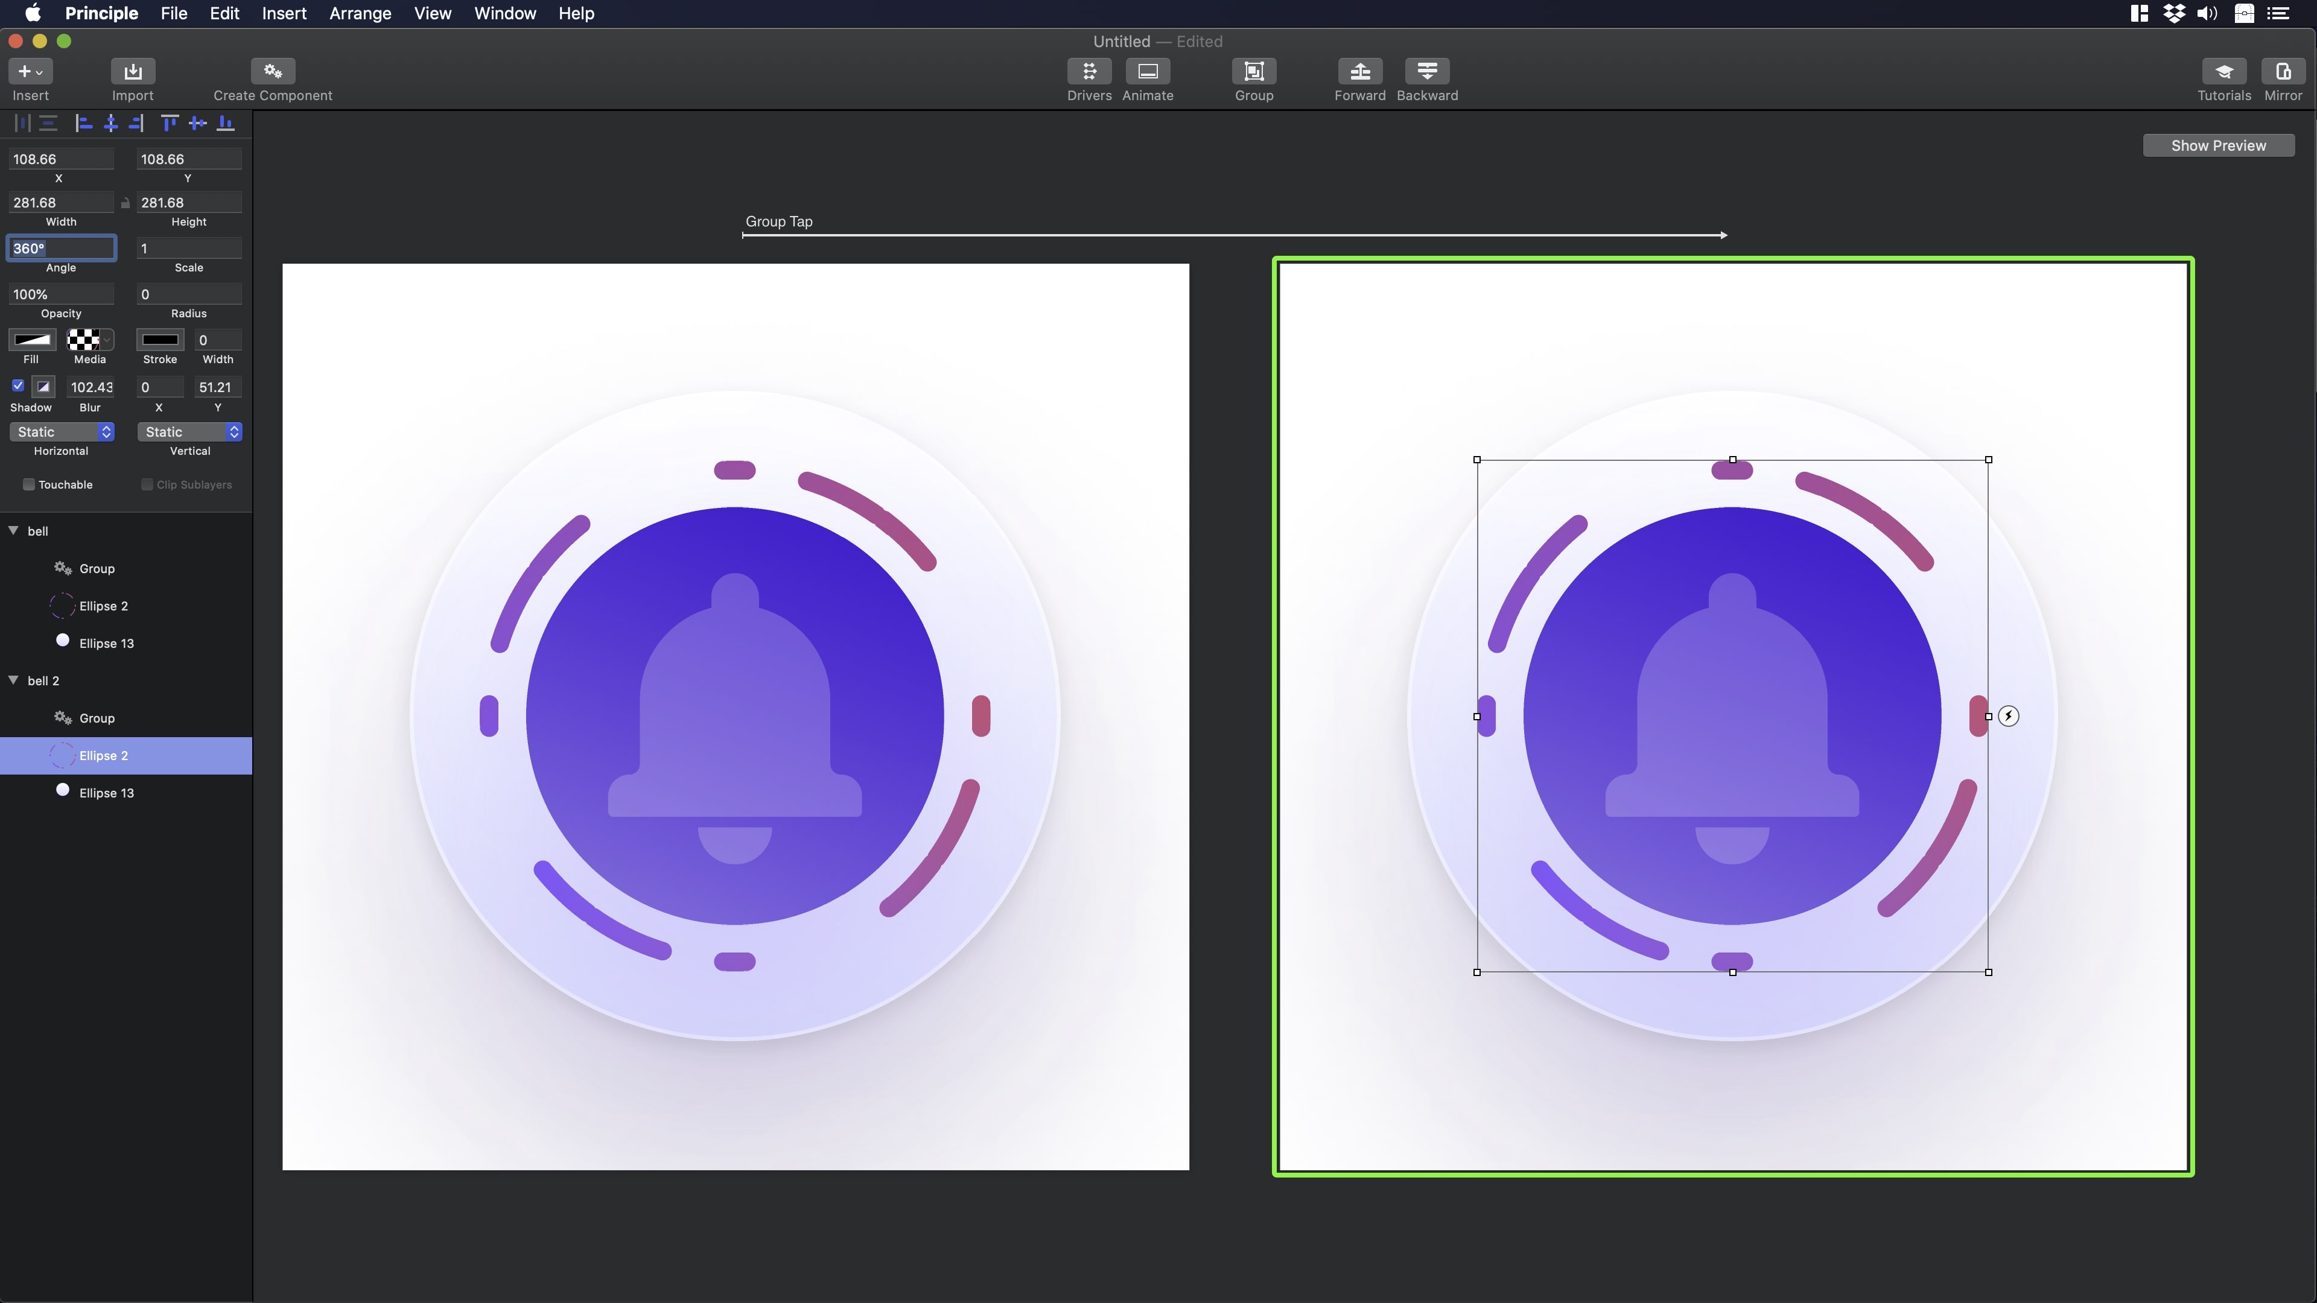Click the lightning bolt event icon on canvas
The image size is (2317, 1303).
(x=2007, y=716)
